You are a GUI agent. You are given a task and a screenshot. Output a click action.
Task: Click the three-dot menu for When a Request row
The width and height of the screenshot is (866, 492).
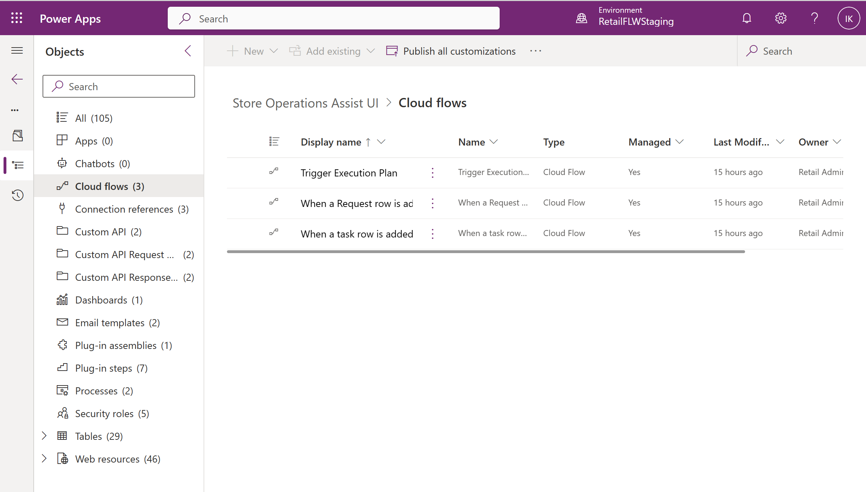432,203
